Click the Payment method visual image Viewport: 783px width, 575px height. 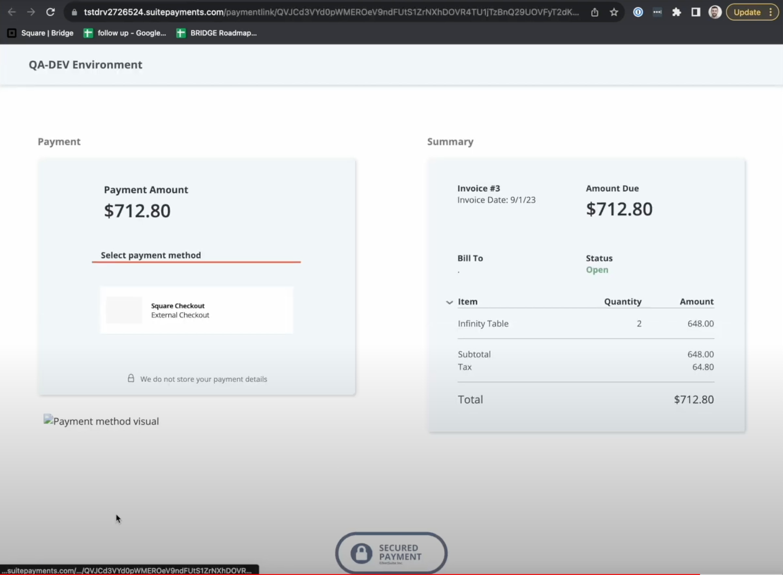pyautogui.click(x=101, y=421)
